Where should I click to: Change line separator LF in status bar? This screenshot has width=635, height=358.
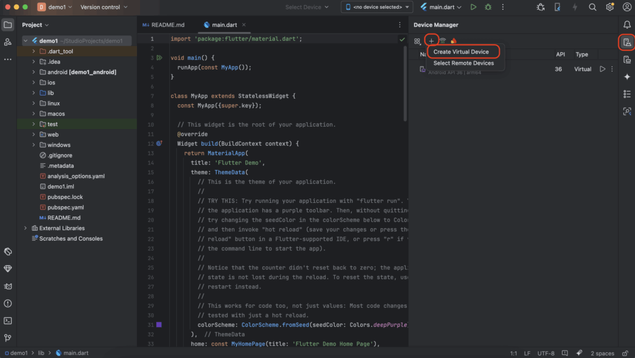pyautogui.click(x=527, y=353)
